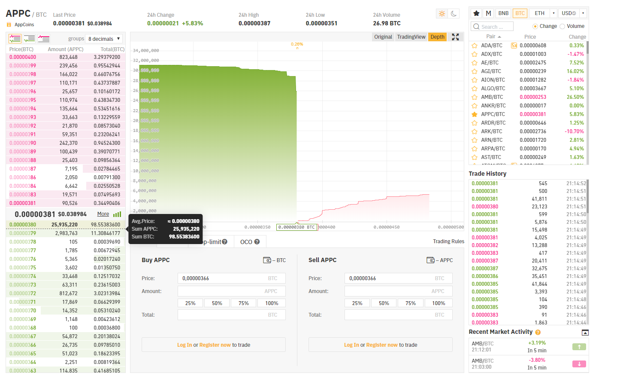Switch chart to TradingView tab
The height and width of the screenshot is (388, 623).
click(411, 37)
